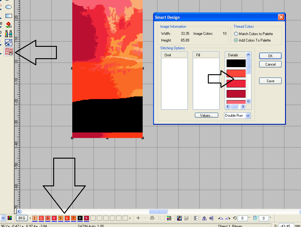The image size is (301, 227).
Task: Click the OK button in Smart Design
Action: (270, 56)
